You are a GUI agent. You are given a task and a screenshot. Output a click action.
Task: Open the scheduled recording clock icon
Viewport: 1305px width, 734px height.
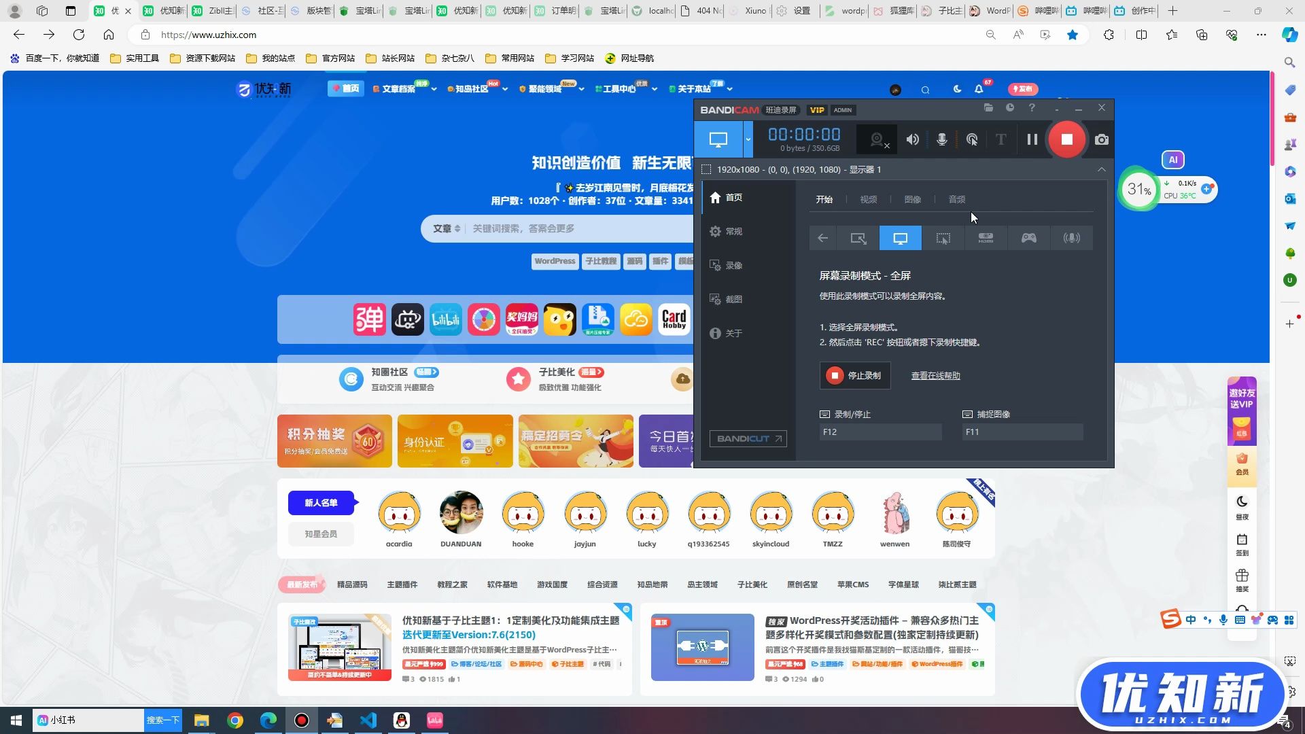point(1010,108)
